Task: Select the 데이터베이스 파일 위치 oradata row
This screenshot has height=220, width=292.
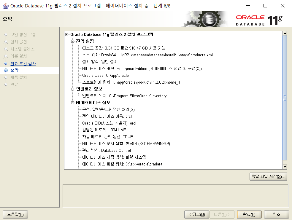Action: [122, 164]
